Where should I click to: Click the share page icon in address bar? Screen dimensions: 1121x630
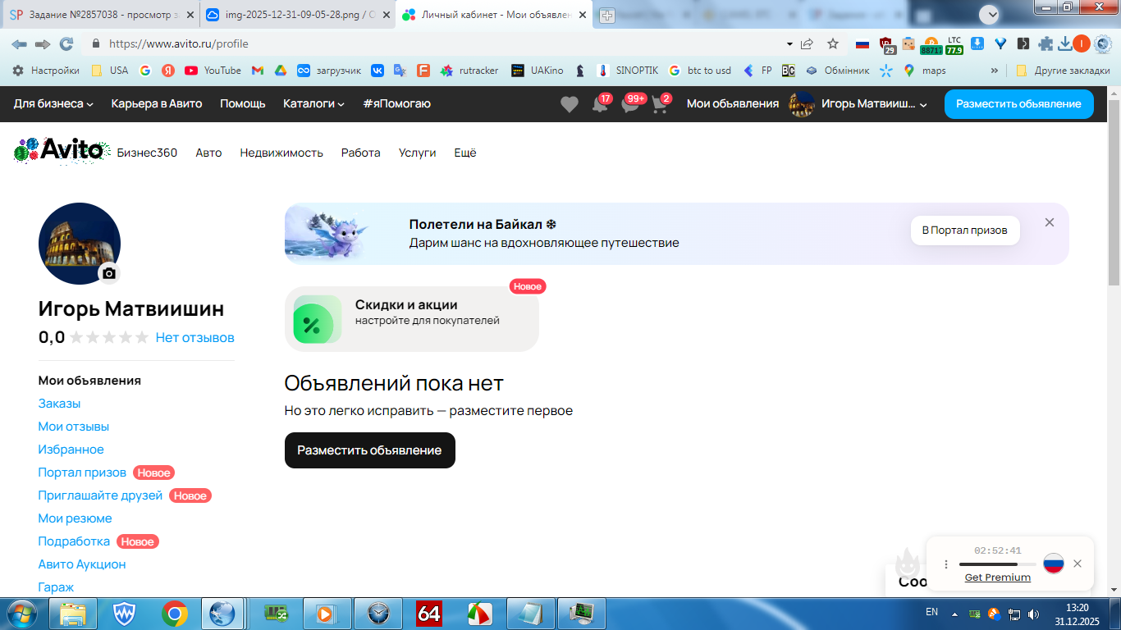[x=808, y=43]
